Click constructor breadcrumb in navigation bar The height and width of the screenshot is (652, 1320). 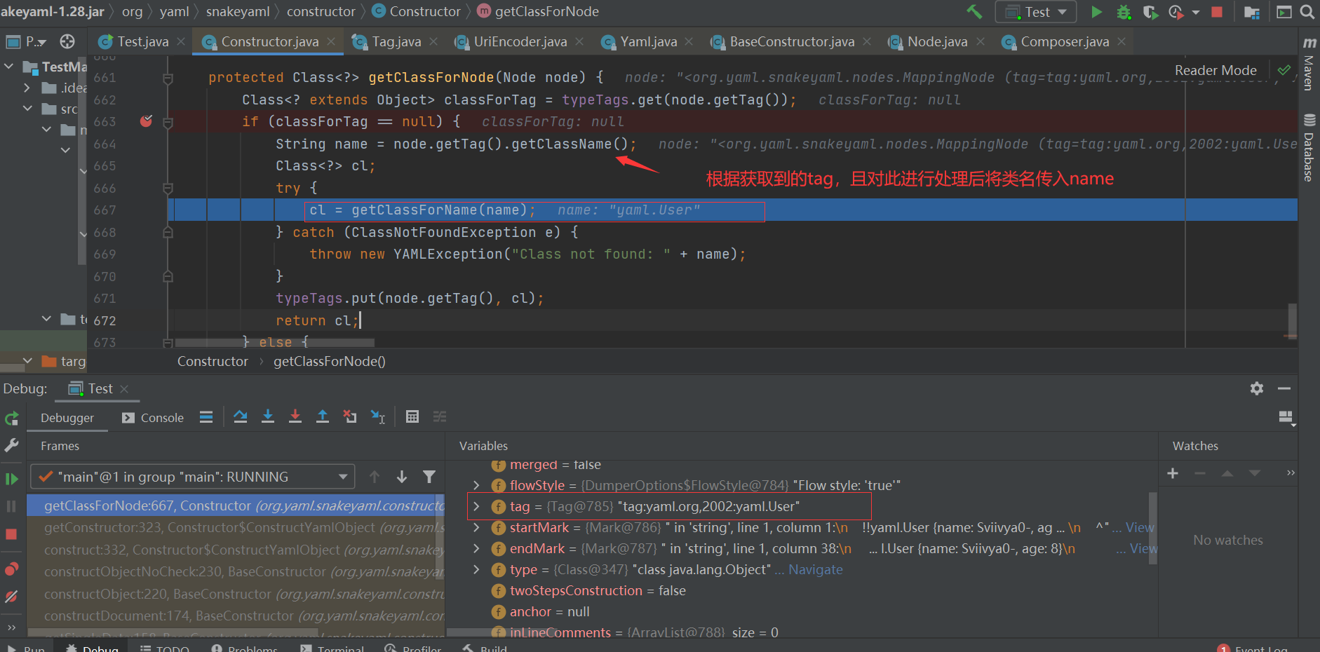click(321, 11)
